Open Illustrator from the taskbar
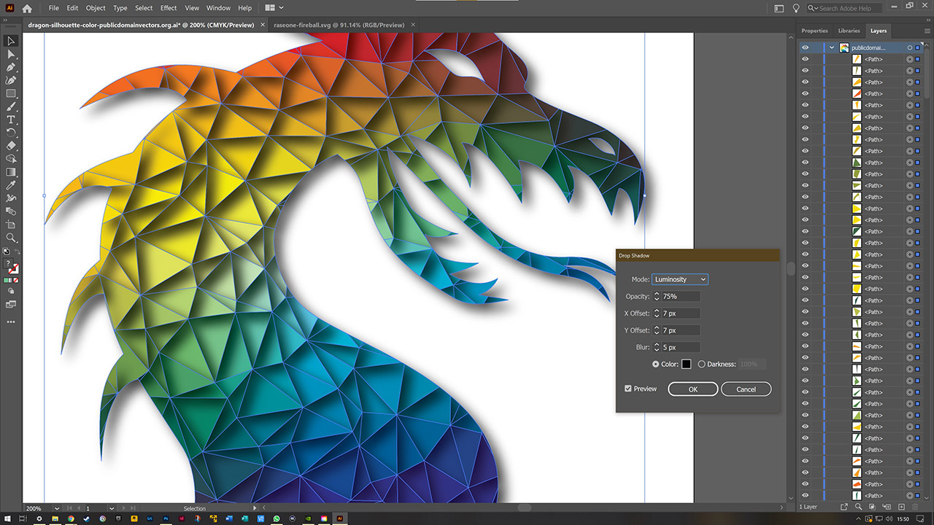934x525 pixels. (340, 520)
